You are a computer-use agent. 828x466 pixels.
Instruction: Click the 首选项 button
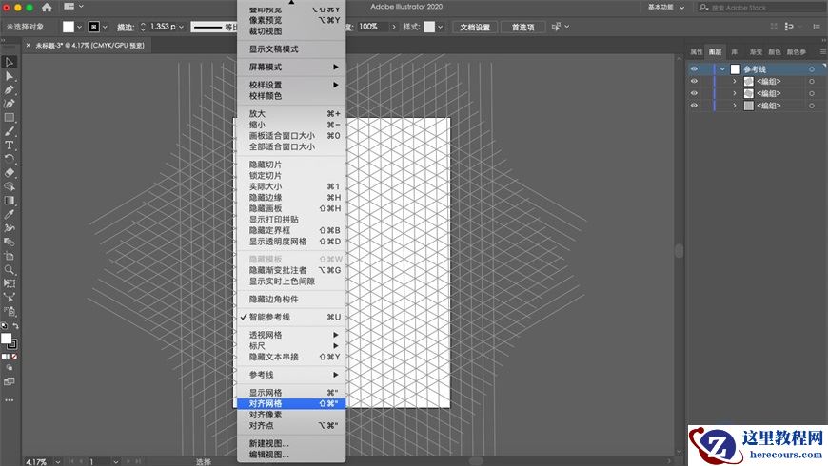522,27
